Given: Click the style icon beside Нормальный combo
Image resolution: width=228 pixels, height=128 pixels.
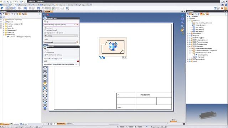Looking at the screenshot, I should coord(78,42).
